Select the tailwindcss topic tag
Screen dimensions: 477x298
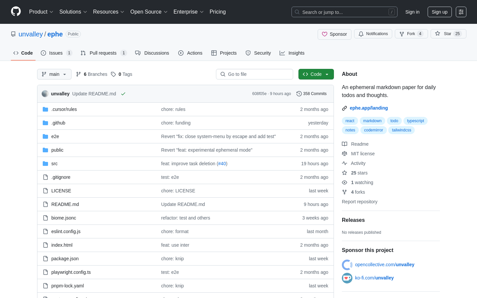click(x=401, y=130)
